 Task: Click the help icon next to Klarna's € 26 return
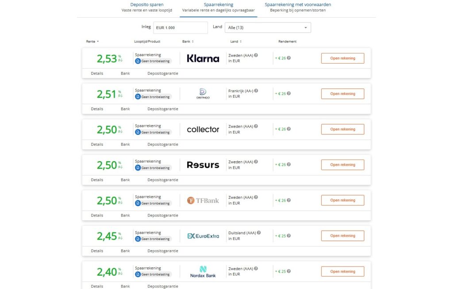(x=289, y=58)
